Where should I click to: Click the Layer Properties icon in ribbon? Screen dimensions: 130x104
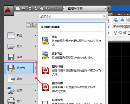click(115, 20)
